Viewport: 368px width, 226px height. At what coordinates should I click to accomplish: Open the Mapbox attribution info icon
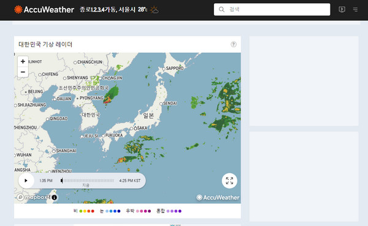[x=54, y=197]
